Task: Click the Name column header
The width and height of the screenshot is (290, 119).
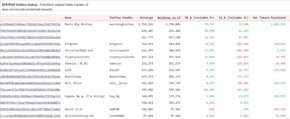Action: point(68,18)
